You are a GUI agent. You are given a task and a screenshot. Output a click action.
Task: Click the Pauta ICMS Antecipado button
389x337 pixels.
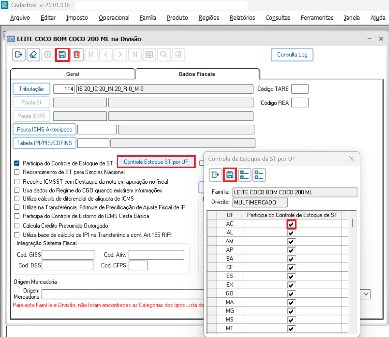[44, 130]
